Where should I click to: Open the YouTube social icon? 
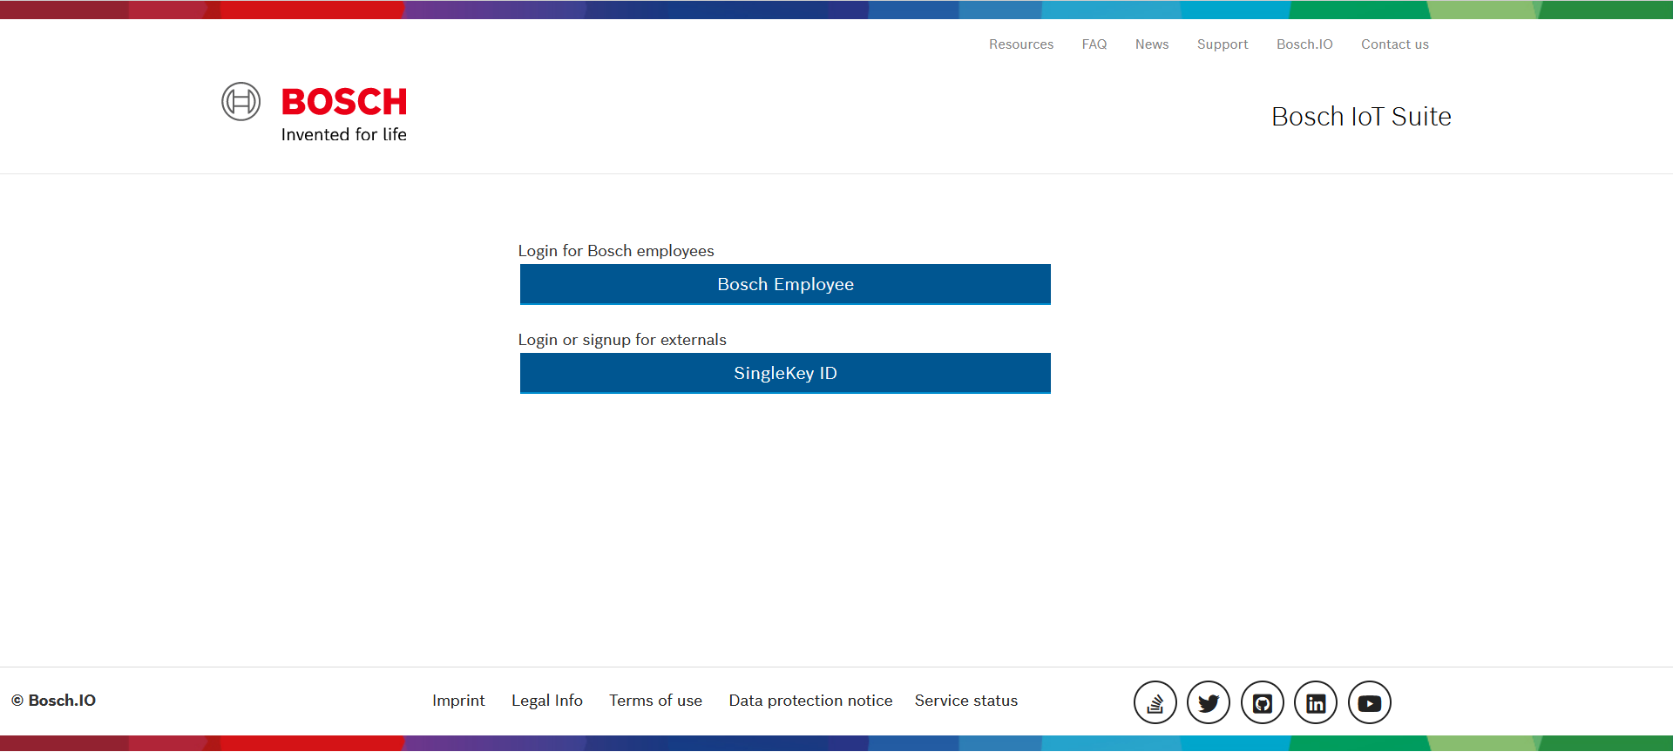1370,702
